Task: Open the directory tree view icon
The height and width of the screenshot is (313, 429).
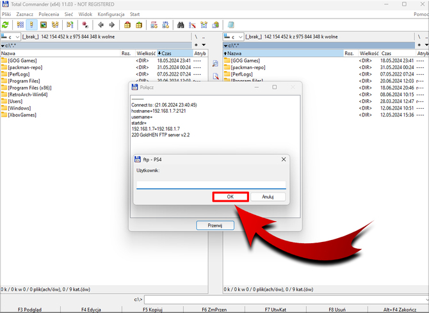Action: tap(55, 25)
